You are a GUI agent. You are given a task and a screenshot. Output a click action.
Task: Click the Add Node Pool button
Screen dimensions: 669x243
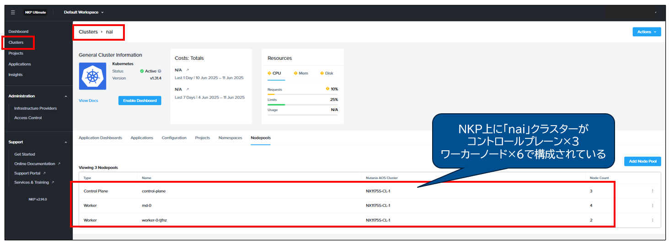(642, 161)
